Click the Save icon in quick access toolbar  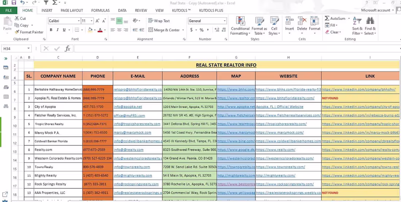click(x=13, y=3)
